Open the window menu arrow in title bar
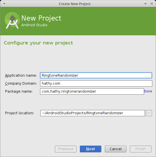156x157 pixels. [x=4, y=4]
